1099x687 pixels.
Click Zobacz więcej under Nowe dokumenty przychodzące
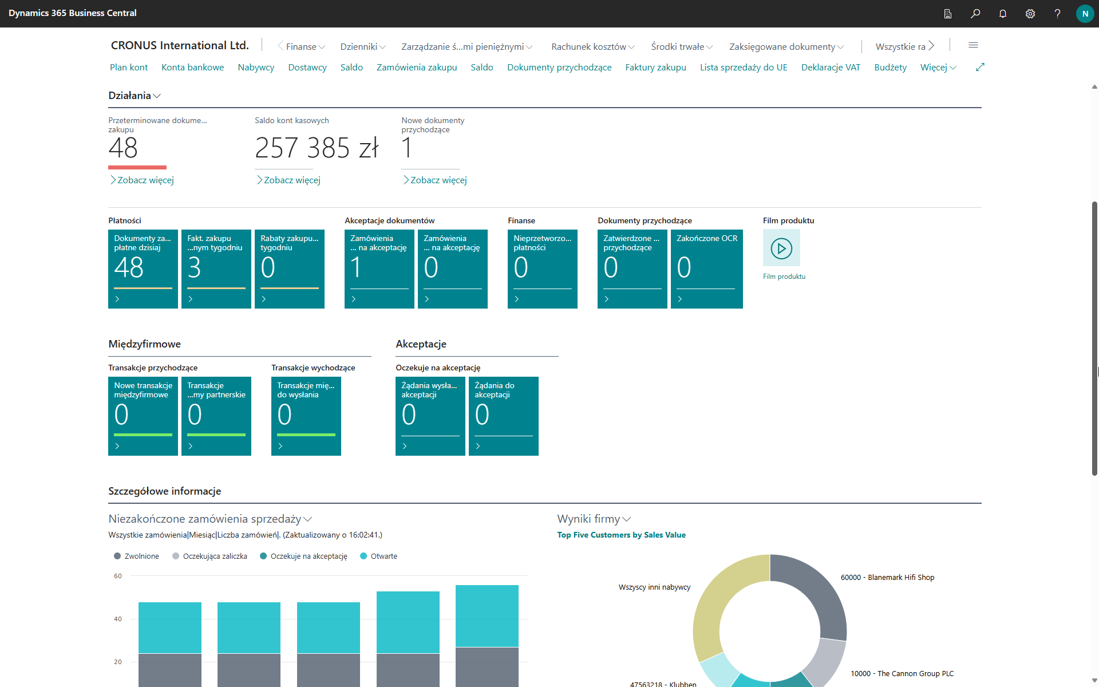coord(435,180)
